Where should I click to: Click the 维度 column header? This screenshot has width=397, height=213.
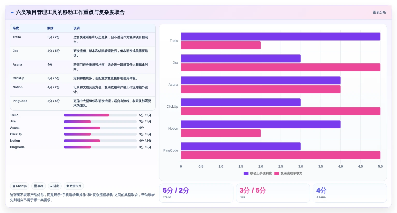click(x=16, y=28)
